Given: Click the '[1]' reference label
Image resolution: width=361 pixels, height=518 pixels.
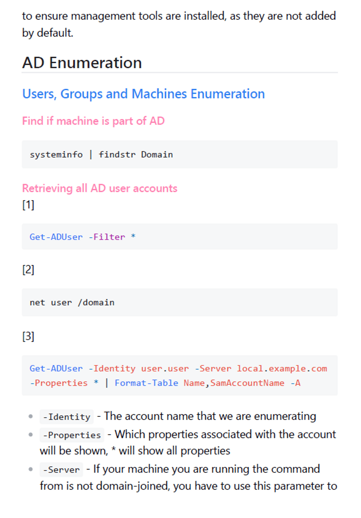Looking at the screenshot, I should pyautogui.click(x=28, y=205).
